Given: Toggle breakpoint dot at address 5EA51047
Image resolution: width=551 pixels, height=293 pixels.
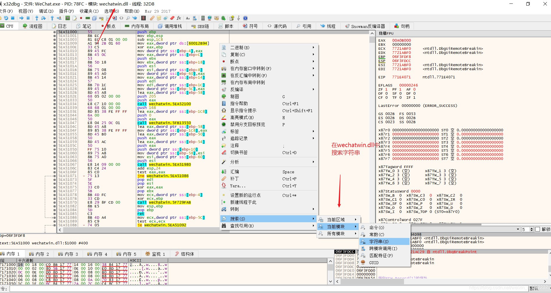Looking at the screenshot, I should pyautogui.click(x=54, y=123).
